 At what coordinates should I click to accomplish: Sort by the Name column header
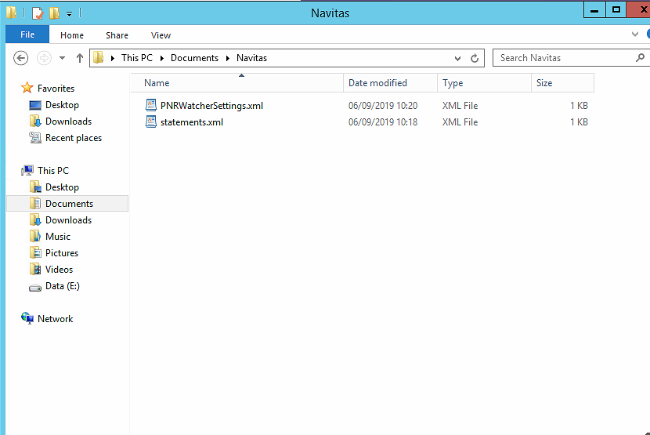(237, 82)
